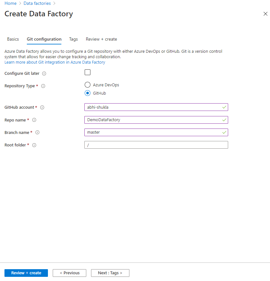The image size is (270, 281).
Task: Click info icon next to Branch name
Action: 37,132
